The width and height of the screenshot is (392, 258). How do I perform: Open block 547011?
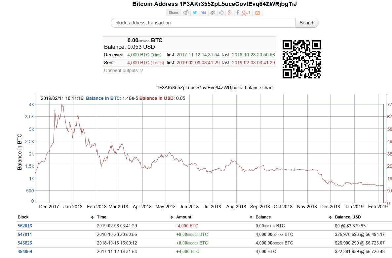(x=25, y=234)
